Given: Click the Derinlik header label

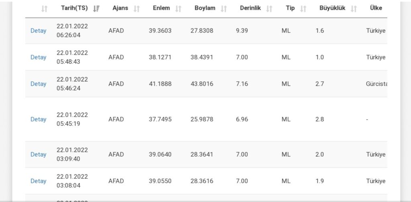Looking at the screenshot, I should point(250,8).
